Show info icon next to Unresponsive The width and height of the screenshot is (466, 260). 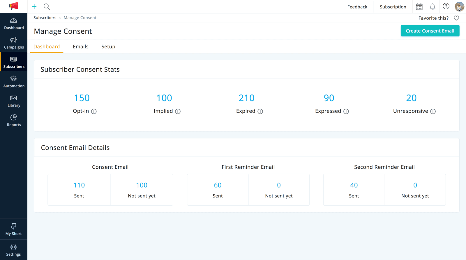[x=433, y=111]
